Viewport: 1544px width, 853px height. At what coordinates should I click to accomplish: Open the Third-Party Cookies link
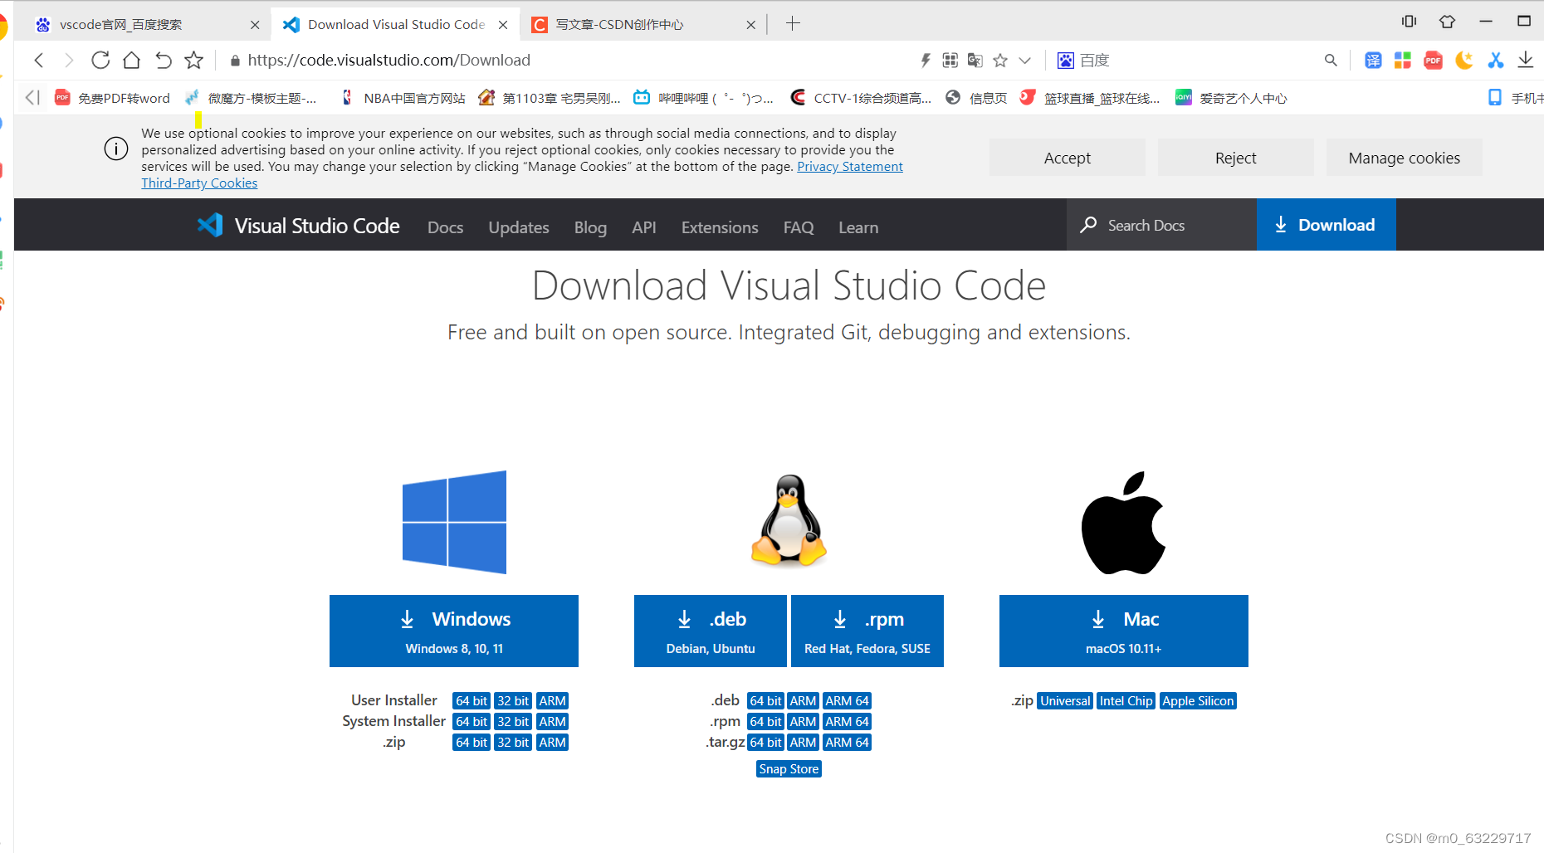199,183
